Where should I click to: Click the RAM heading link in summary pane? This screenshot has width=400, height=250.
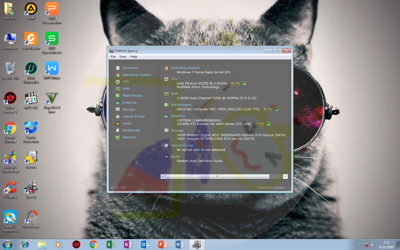(174, 94)
